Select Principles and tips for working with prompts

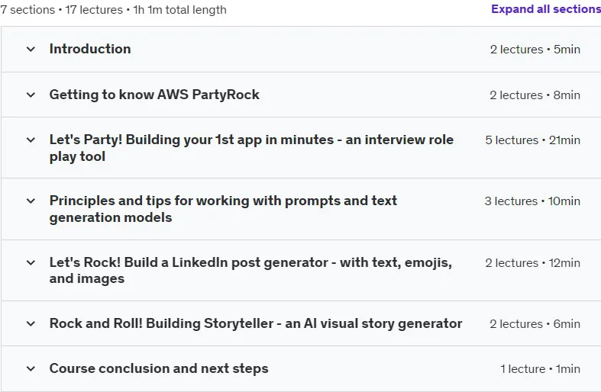(x=223, y=209)
